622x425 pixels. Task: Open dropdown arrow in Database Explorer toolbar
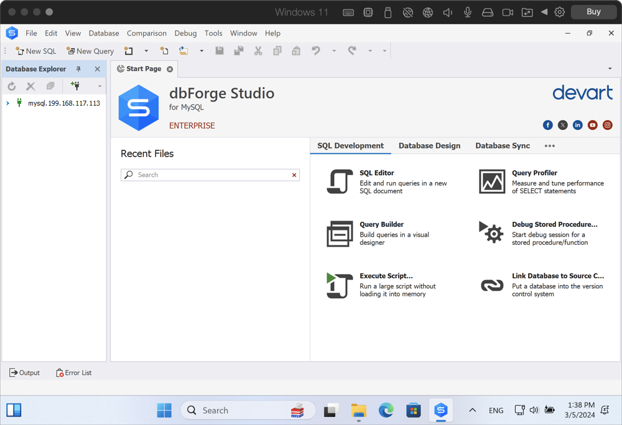(x=100, y=86)
